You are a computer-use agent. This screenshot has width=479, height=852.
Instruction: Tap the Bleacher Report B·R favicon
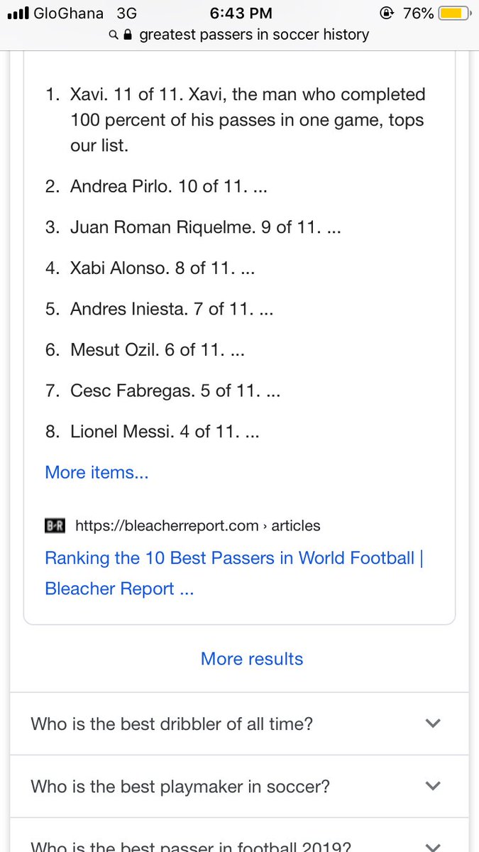55,526
